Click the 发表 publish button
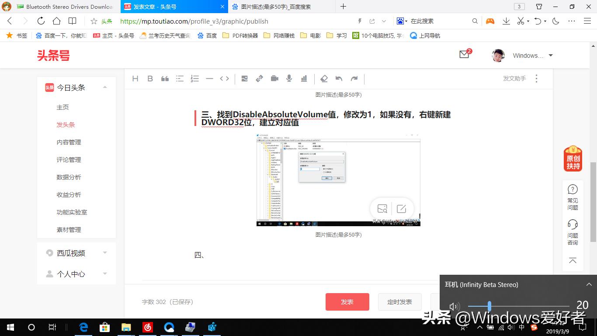 pos(347,301)
